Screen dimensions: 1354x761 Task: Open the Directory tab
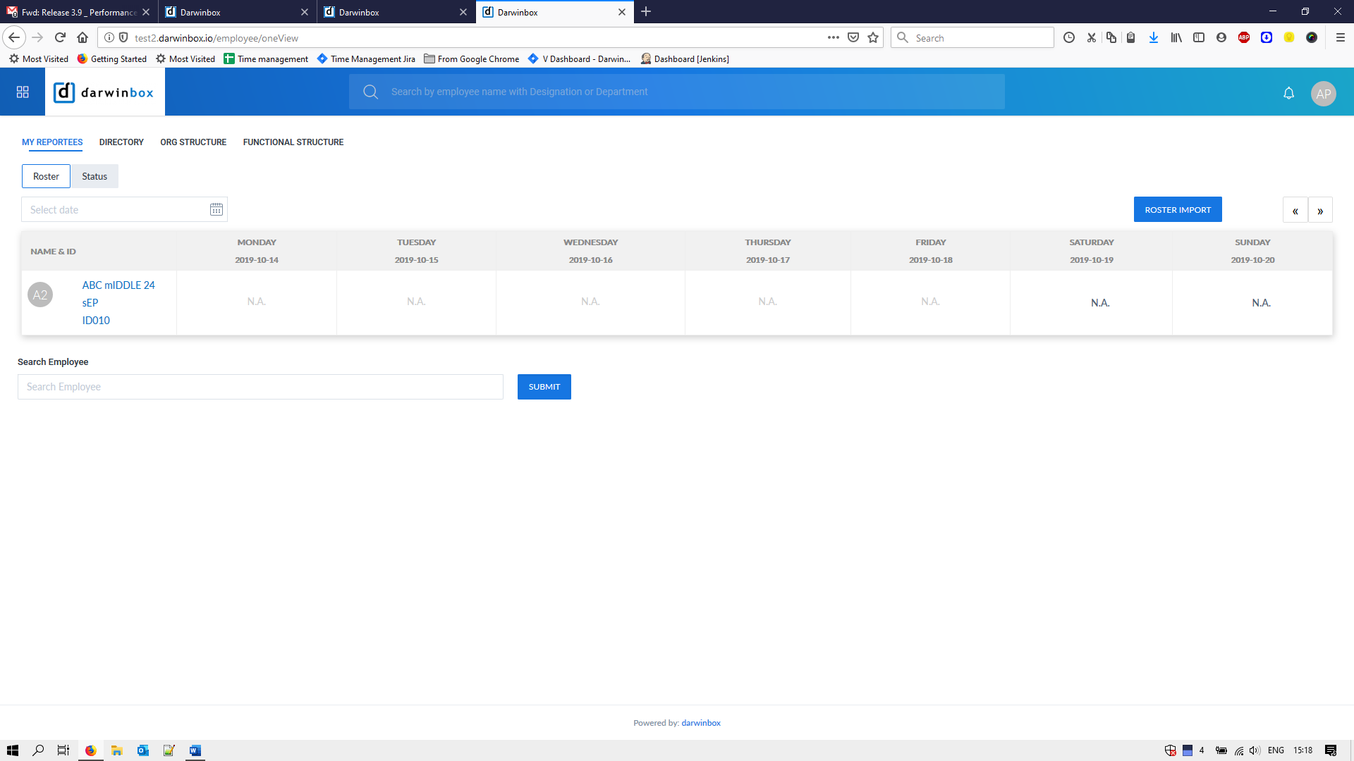coord(121,142)
